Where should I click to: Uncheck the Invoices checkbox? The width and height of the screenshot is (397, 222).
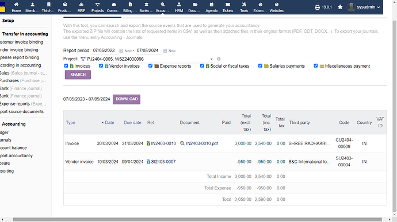tap(66, 65)
